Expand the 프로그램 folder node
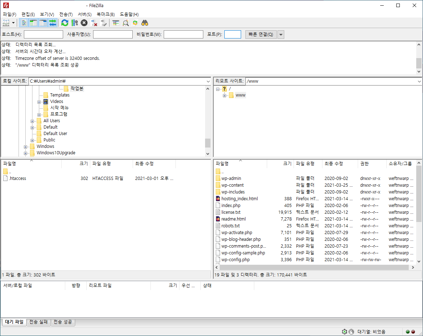The height and width of the screenshot is (336, 423). click(x=39, y=114)
